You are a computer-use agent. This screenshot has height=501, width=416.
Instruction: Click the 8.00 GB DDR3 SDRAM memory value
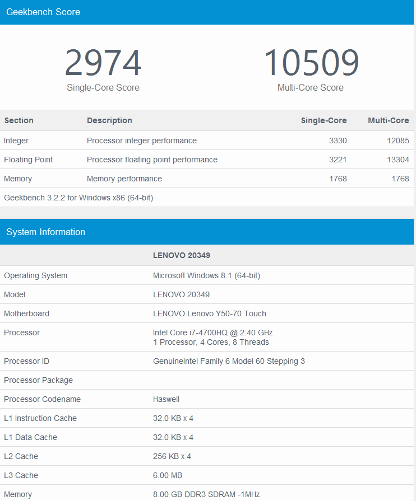(206, 494)
